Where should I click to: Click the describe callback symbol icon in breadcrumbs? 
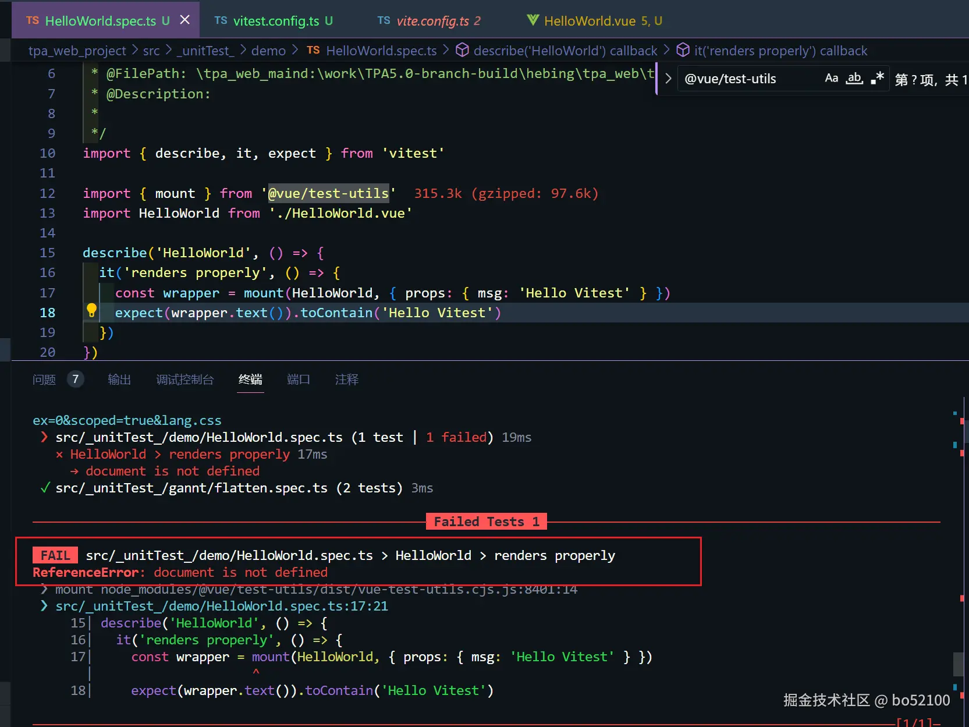coord(462,50)
